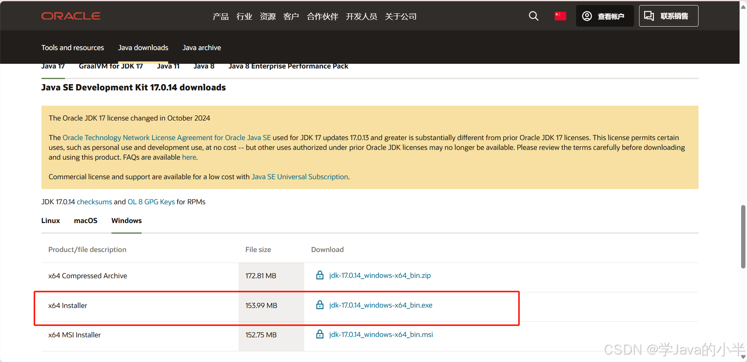Viewport: 747px width, 362px height.
Task: Click the 联系销售 contact sales button
Action: point(668,16)
